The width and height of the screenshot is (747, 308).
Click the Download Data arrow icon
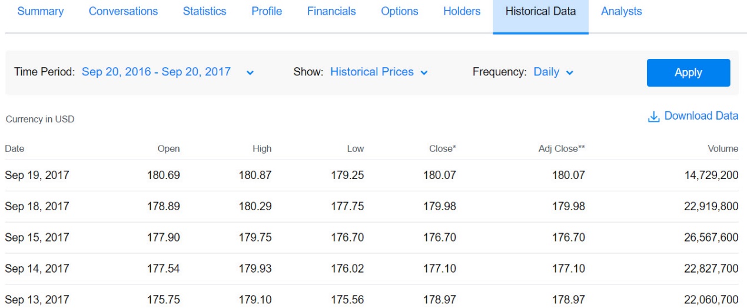(653, 117)
